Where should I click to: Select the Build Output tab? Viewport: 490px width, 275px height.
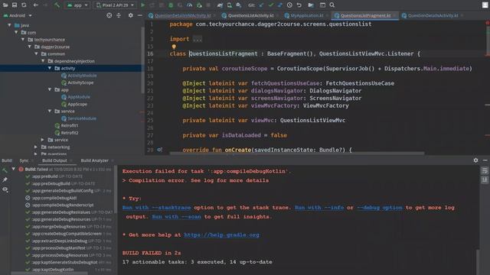pos(54,160)
